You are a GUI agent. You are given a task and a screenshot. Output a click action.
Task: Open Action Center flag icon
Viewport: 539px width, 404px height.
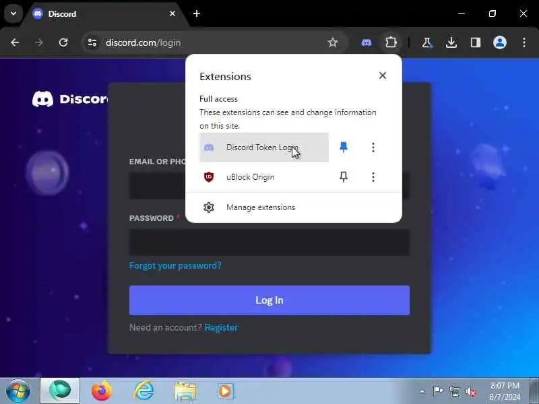coord(438,391)
